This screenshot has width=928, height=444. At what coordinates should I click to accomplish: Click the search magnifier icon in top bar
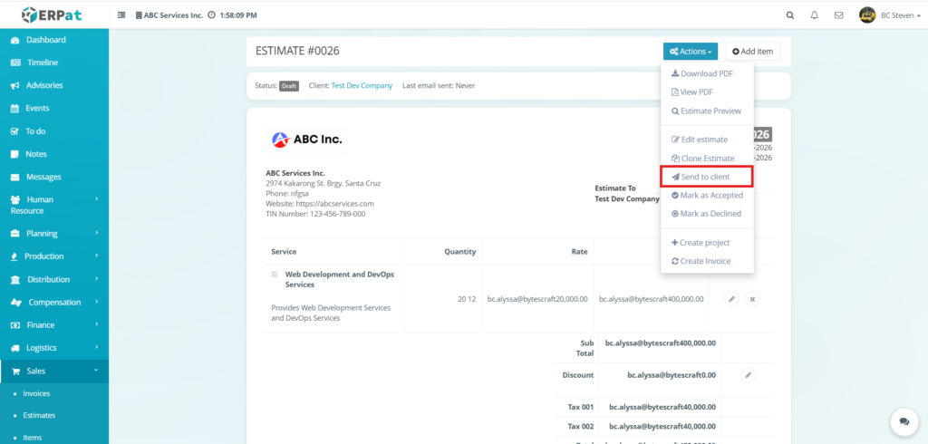(790, 15)
